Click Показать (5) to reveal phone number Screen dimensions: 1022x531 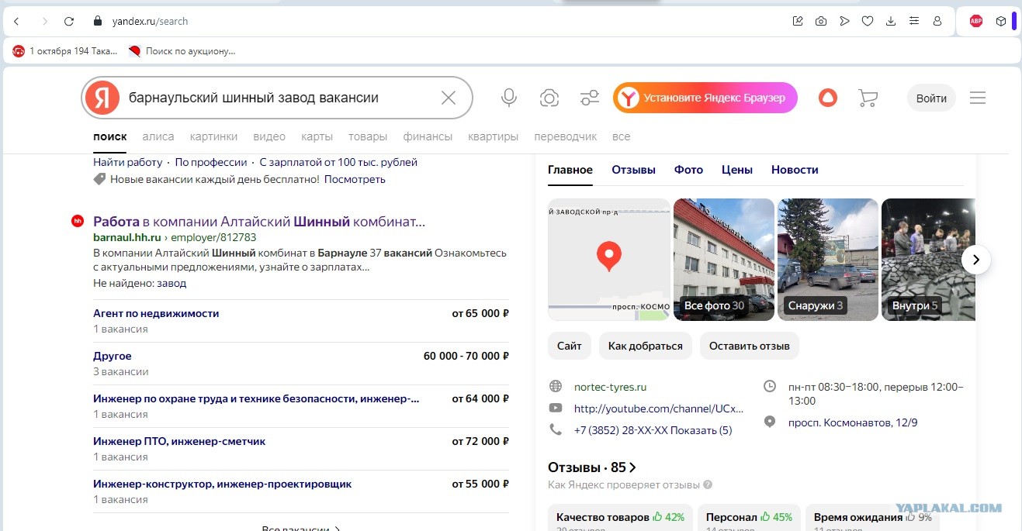coord(701,430)
